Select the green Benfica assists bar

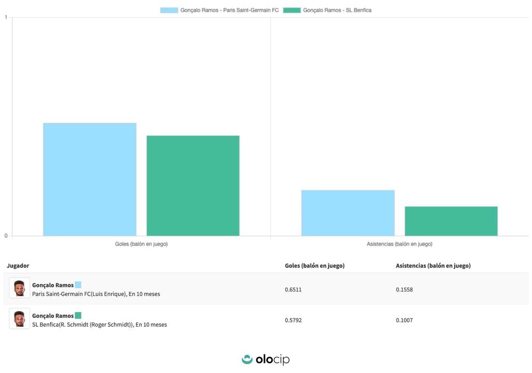[x=451, y=221]
